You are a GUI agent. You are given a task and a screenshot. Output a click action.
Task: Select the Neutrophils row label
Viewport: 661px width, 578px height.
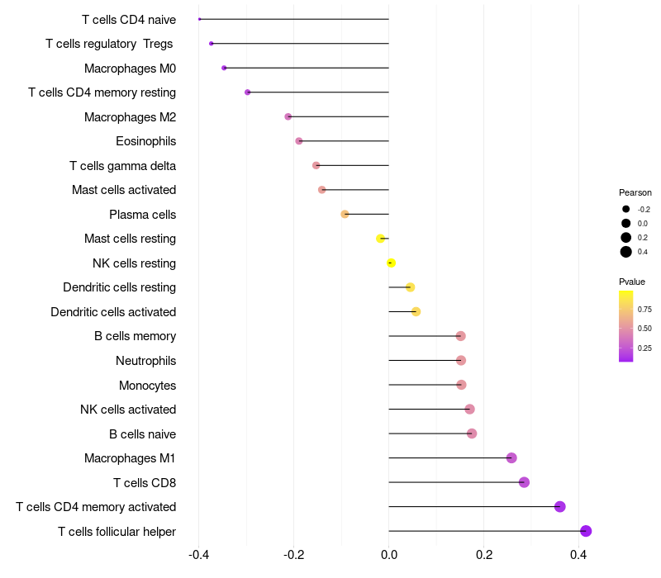[x=146, y=361]
